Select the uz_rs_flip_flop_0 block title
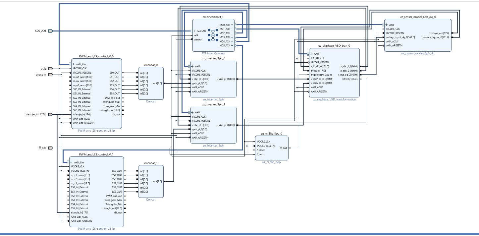 tap(272, 134)
